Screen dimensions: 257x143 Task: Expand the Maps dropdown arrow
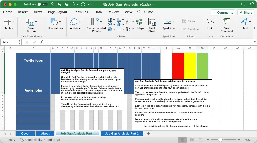click(x=145, y=22)
